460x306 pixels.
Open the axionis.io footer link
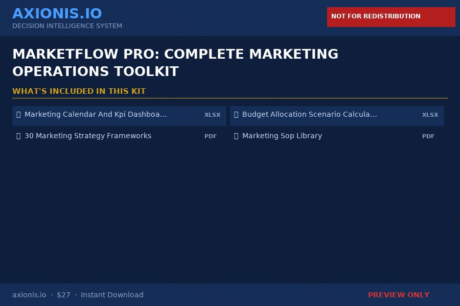(29, 295)
